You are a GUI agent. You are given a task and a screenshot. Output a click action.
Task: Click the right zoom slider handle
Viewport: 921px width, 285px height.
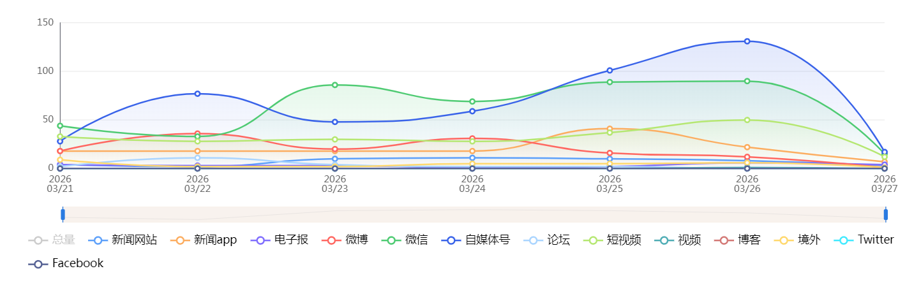click(885, 214)
